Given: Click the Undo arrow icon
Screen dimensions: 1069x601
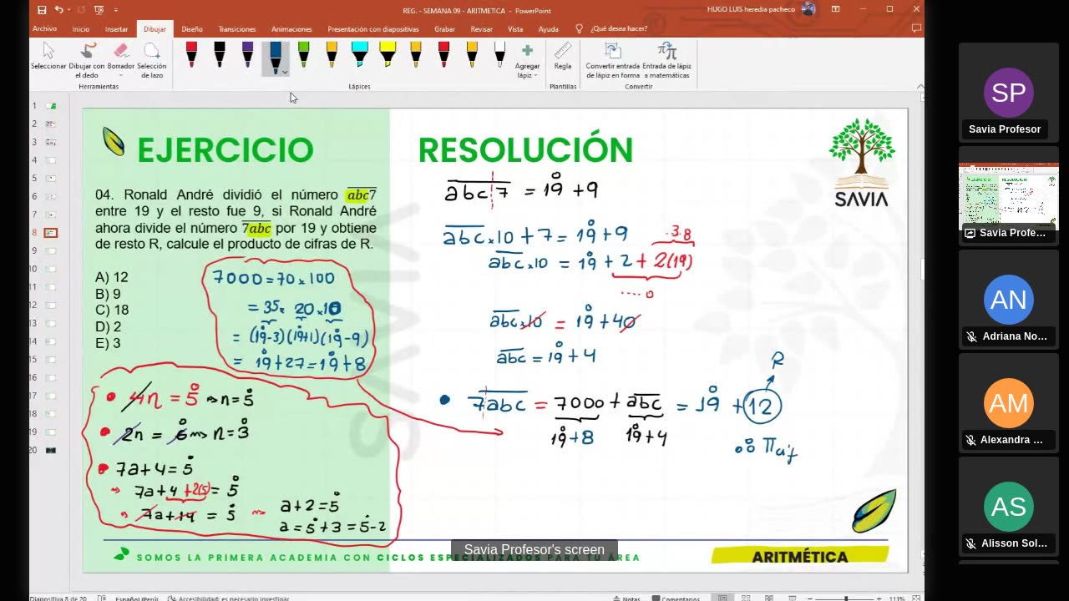Looking at the screenshot, I should click(x=58, y=9).
